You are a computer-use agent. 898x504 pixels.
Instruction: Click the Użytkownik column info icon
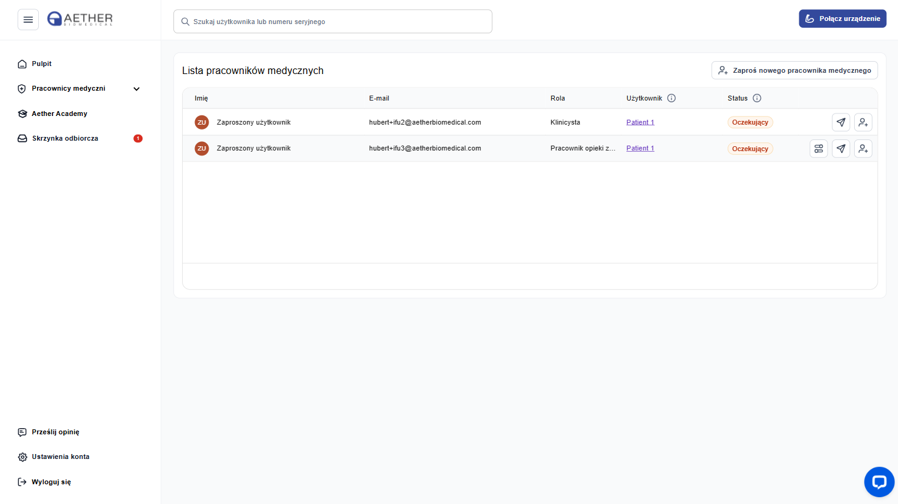[x=671, y=98]
